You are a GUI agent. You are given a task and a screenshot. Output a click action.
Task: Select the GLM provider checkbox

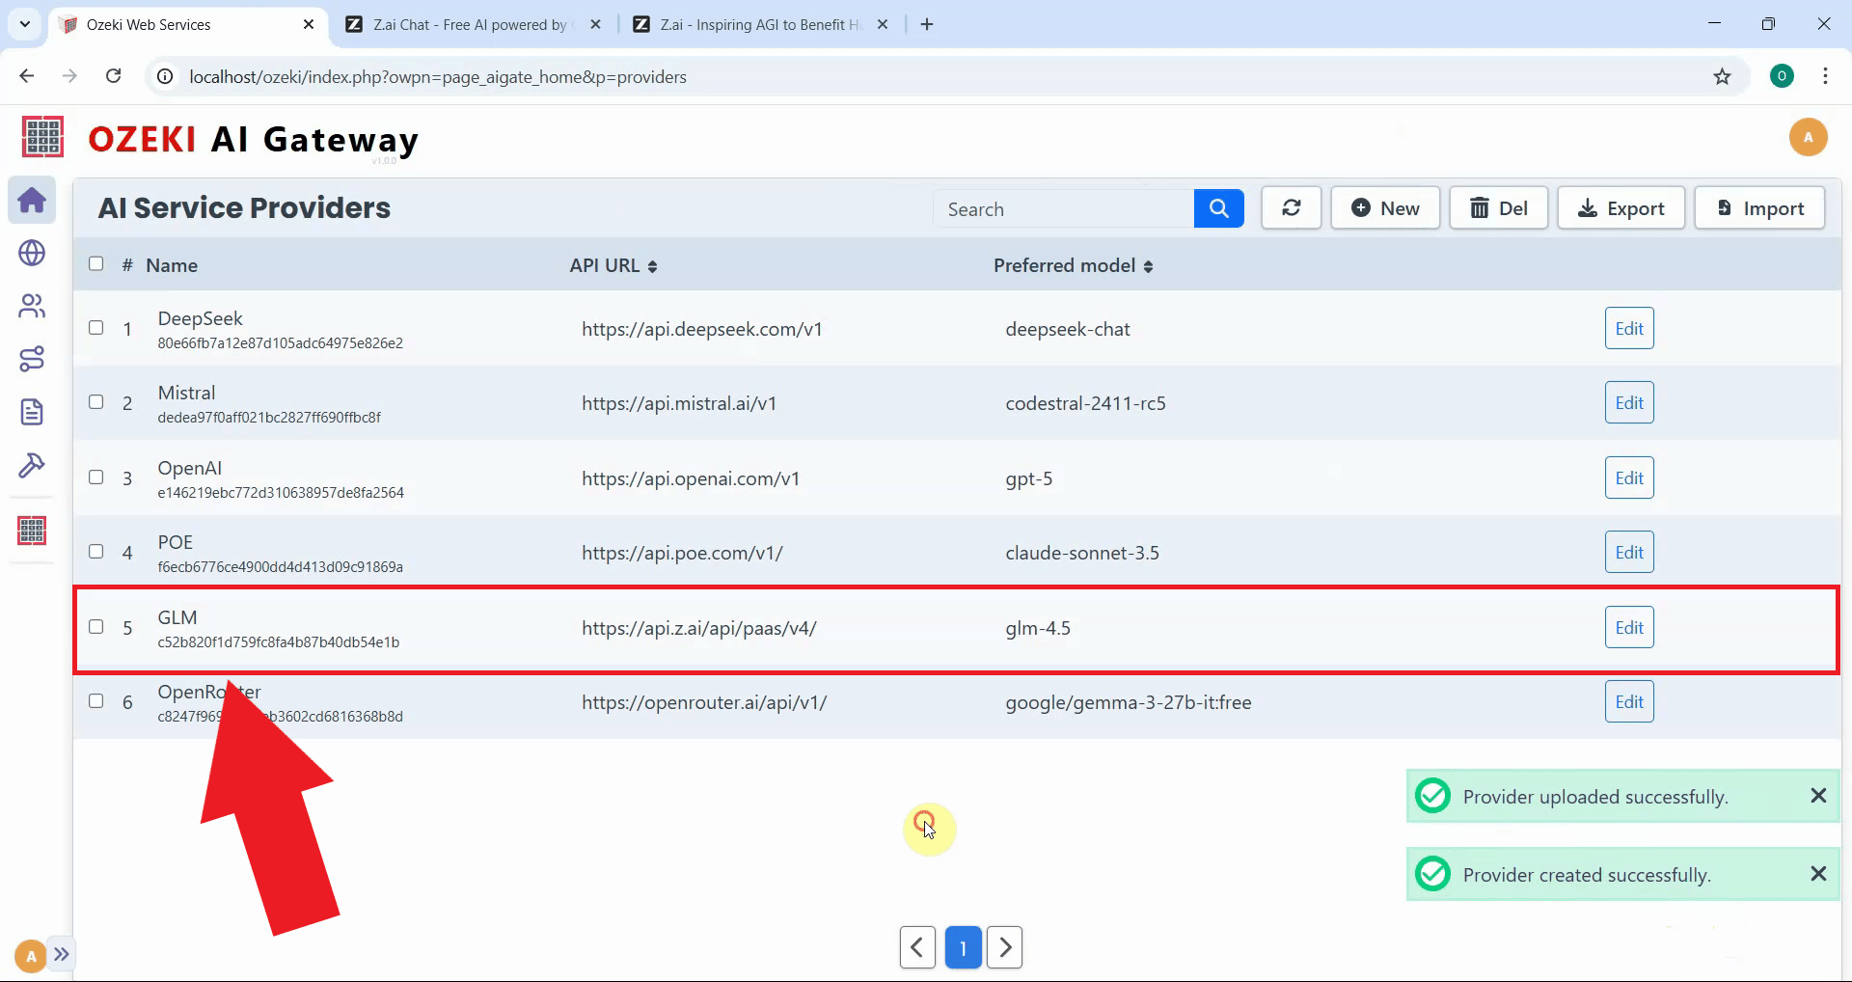[x=96, y=627]
